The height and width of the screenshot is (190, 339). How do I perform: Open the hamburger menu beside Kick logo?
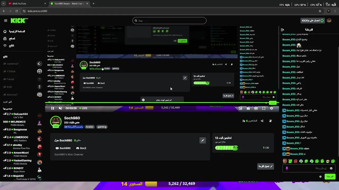tap(6, 21)
